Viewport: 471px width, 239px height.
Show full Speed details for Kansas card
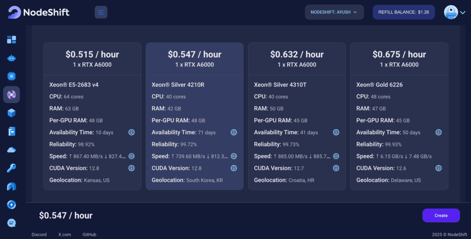[132, 156]
